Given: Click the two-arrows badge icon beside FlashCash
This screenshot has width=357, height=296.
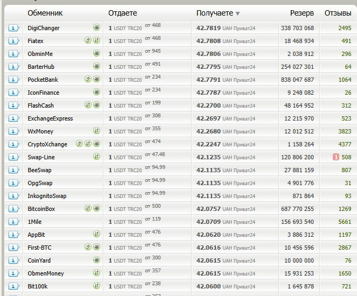Looking at the screenshot, I should point(88,105).
